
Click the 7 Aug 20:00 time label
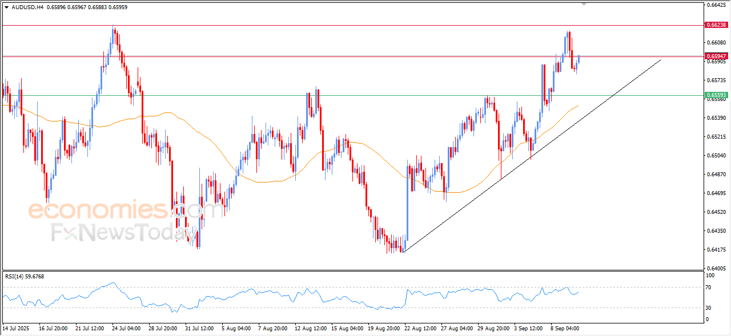tap(272, 329)
